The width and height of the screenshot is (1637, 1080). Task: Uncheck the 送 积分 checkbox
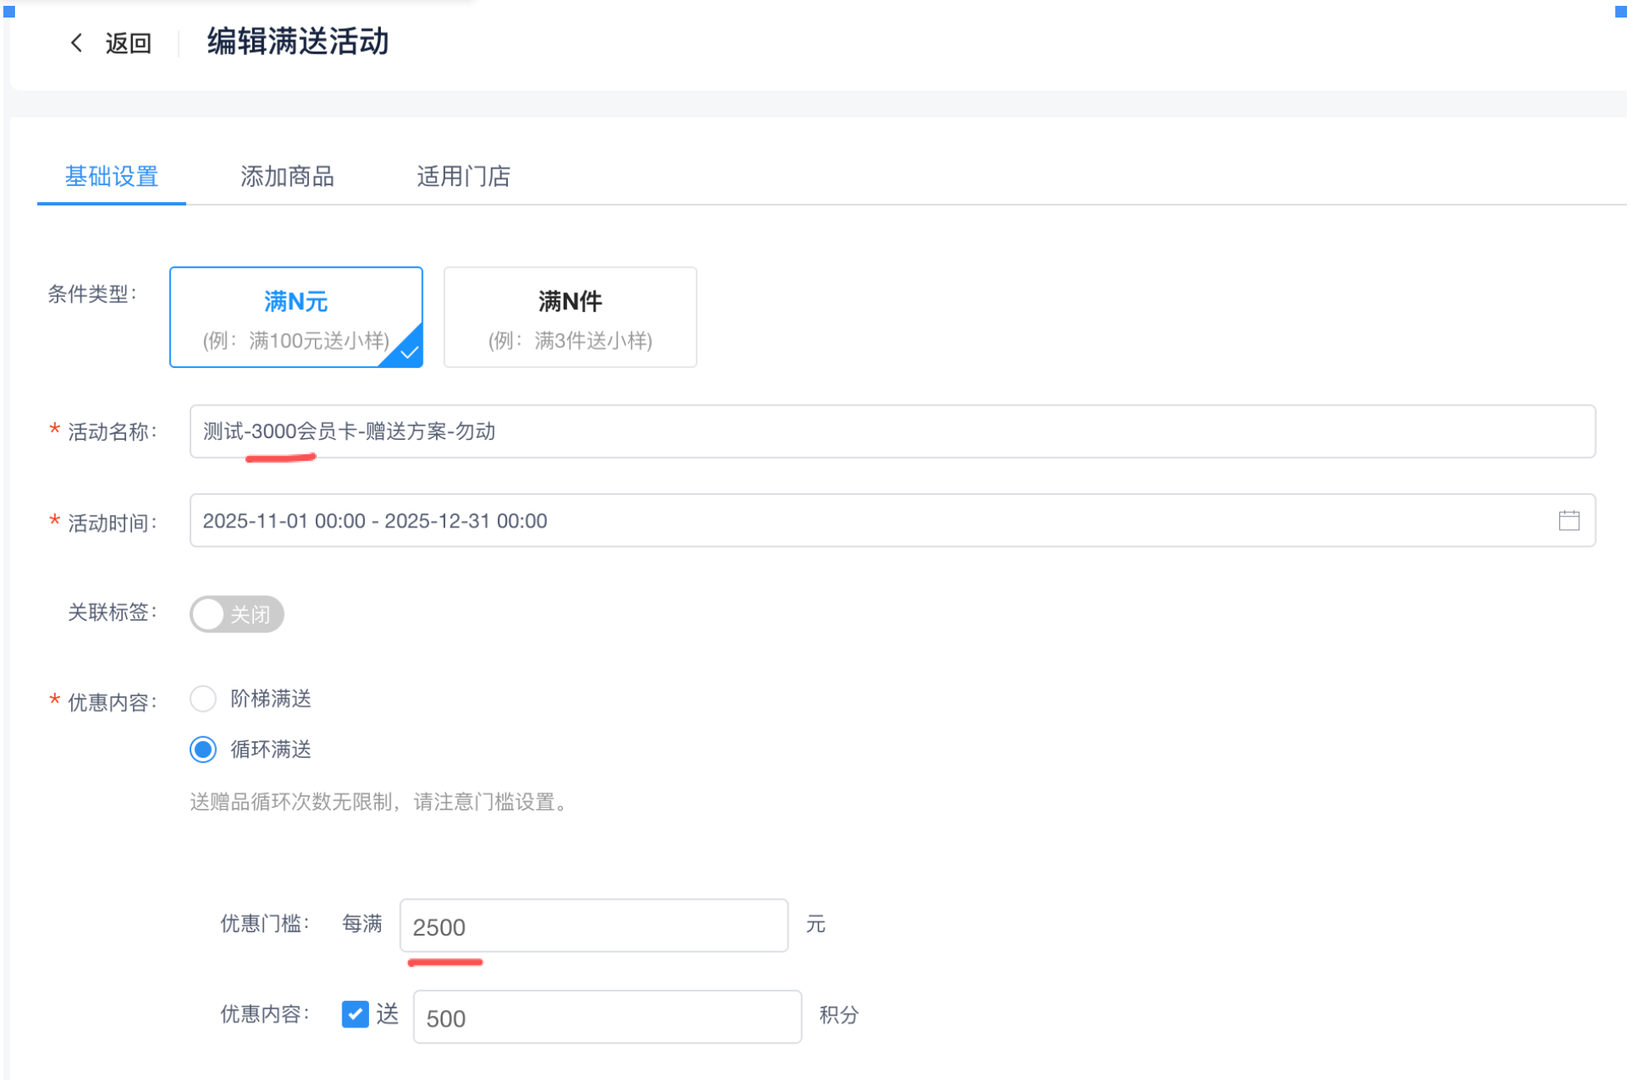[355, 1014]
